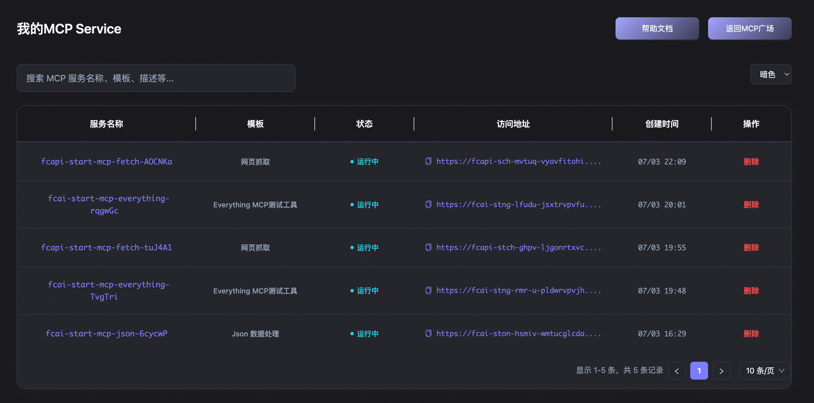Focus the MCP service search field

tap(156, 78)
